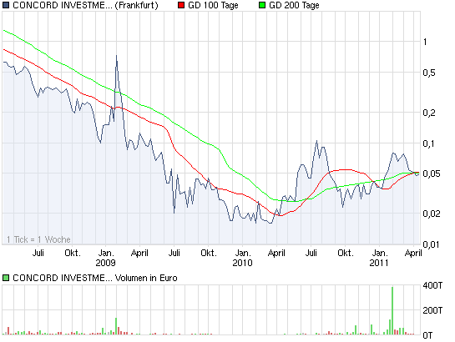Click the green Volumen in Euro legend swatch
This screenshot has height=342, width=455.
[6, 278]
